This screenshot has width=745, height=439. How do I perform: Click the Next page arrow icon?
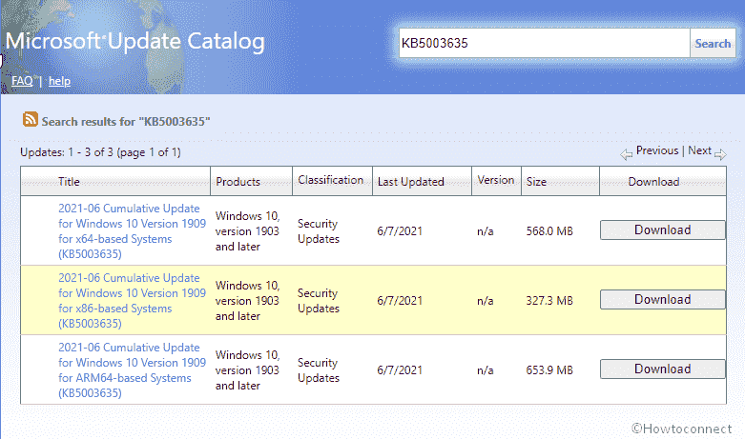coord(720,153)
